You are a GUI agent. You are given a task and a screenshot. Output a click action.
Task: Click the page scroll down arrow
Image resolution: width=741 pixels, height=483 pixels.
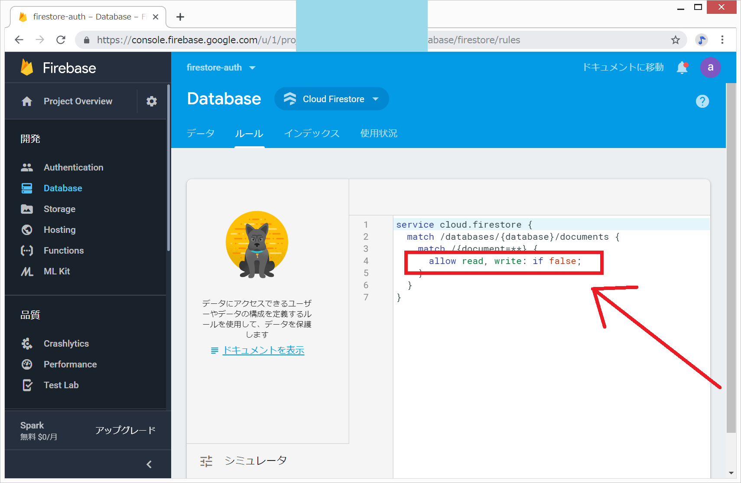(731, 473)
